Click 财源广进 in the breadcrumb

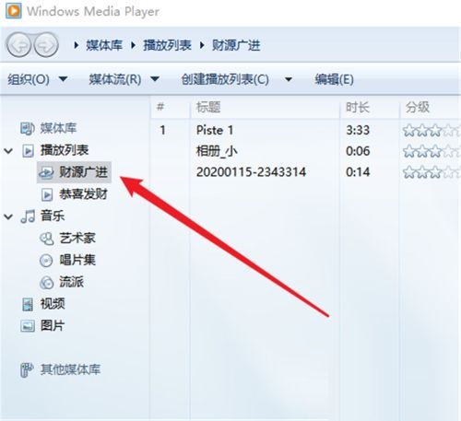click(x=236, y=45)
